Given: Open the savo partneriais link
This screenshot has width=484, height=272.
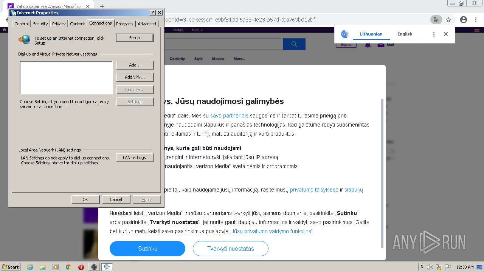Looking at the screenshot, I should [x=229, y=116].
